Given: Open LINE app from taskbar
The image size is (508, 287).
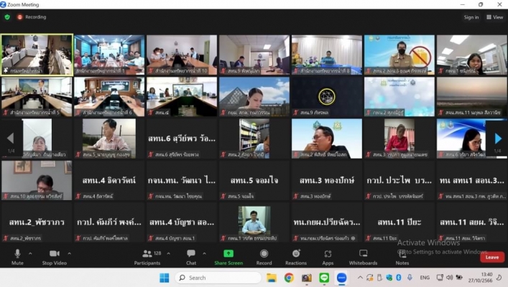Looking at the screenshot, I should (x=324, y=278).
